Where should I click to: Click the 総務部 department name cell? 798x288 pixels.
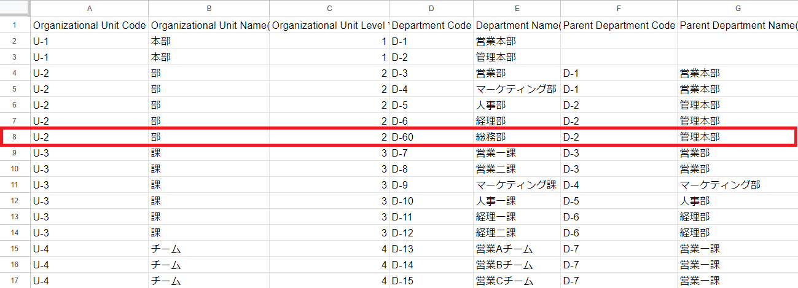[x=517, y=137]
